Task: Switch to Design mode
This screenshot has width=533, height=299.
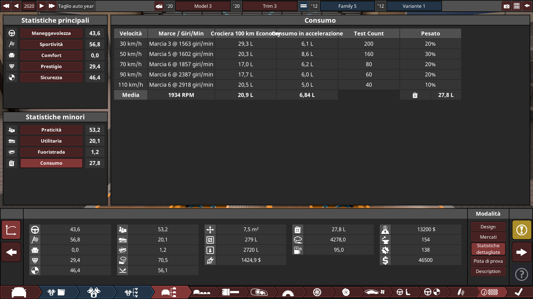Action: click(x=488, y=227)
